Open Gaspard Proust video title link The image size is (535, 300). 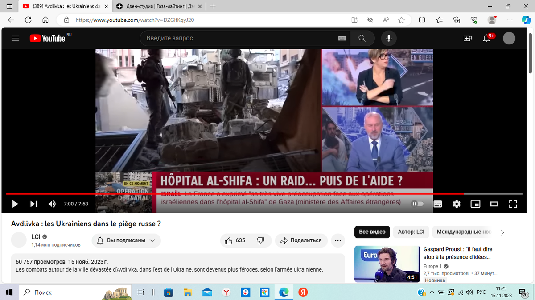[x=457, y=253]
